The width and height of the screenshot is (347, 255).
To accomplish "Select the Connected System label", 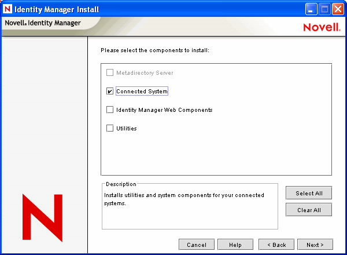I will (x=142, y=92).
